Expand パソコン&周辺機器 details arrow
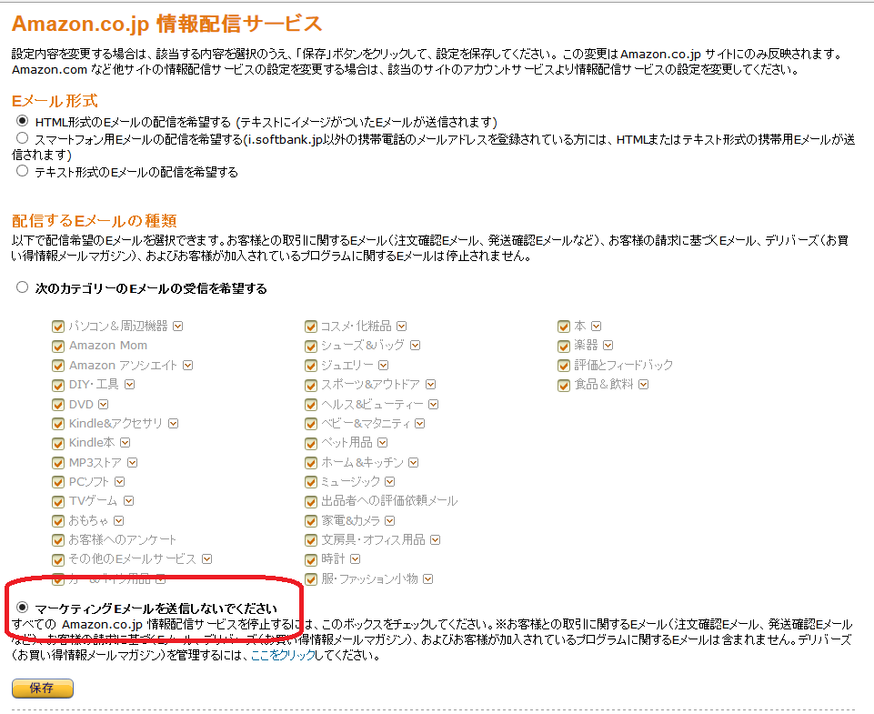The width and height of the screenshot is (874, 714). [178, 326]
